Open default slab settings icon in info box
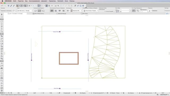Viewport: 170px width, 96px height. (x=14, y=11)
